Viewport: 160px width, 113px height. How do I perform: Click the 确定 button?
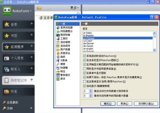[108, 104]
